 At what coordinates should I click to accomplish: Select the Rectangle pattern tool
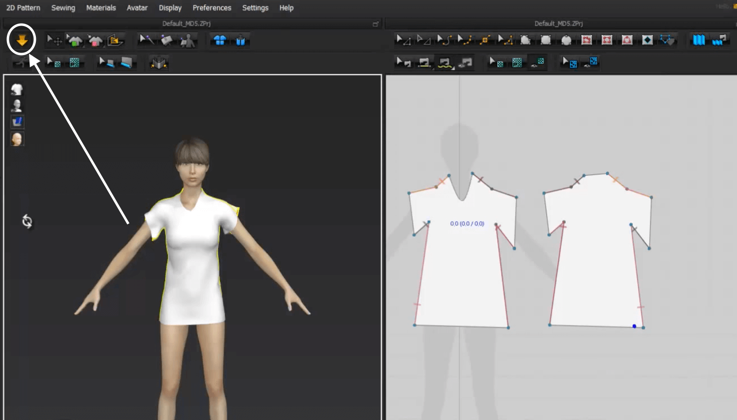pos(545,40)
